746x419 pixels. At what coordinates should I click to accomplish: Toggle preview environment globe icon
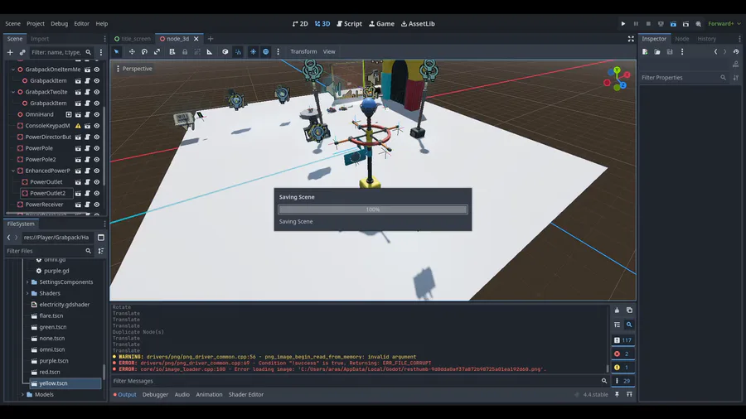coord(266,52)
